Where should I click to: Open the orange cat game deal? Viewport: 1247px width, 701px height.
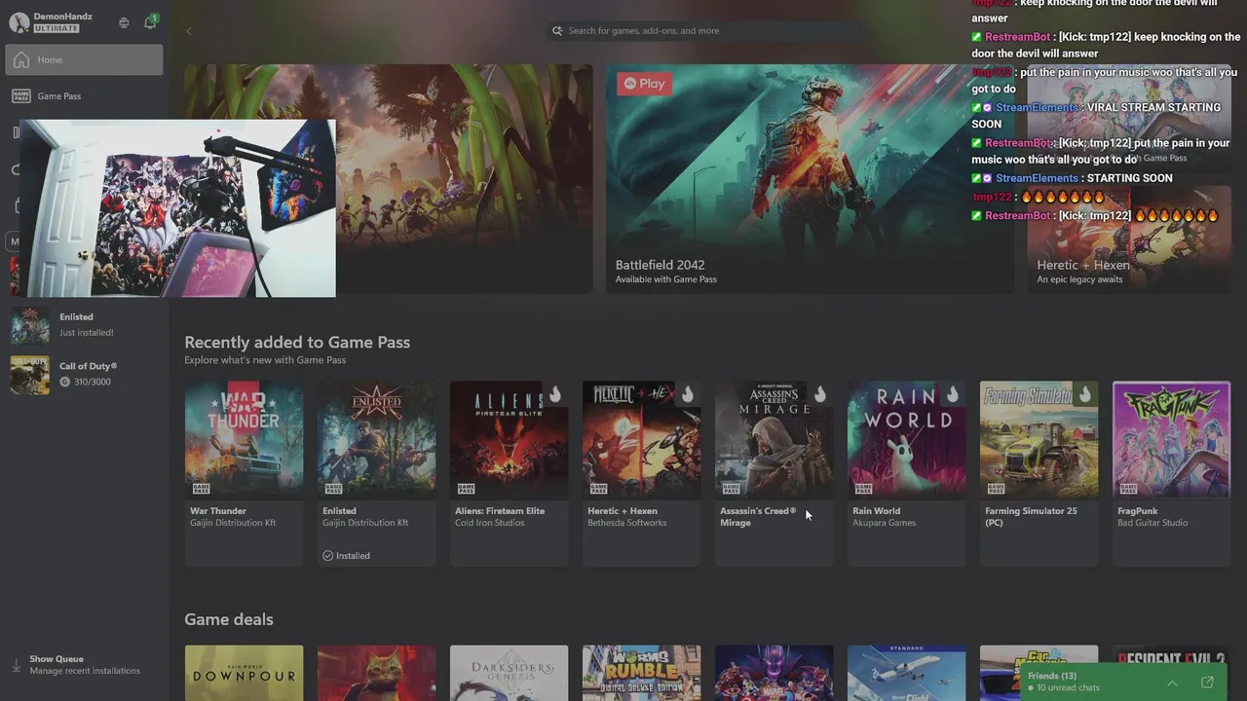pyautogui.click(x=376, y=673)
